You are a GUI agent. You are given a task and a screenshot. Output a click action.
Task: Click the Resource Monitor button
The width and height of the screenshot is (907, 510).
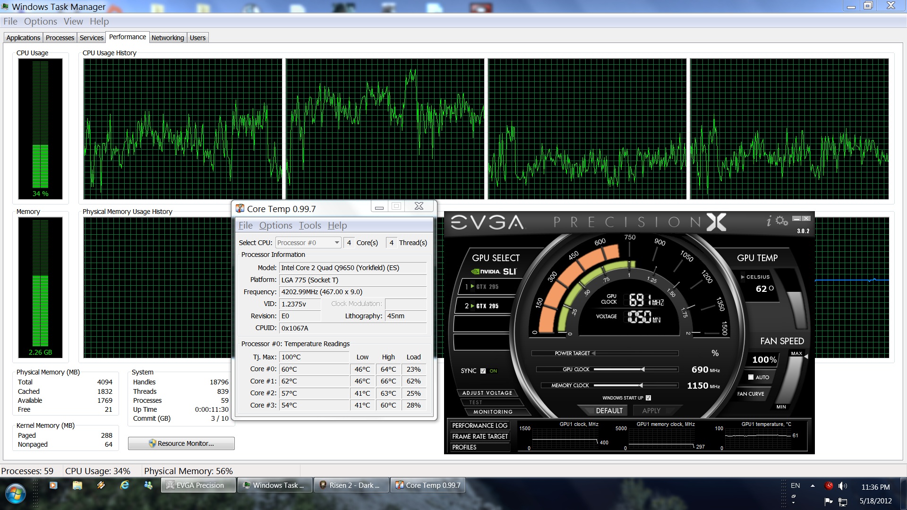click(181, 443)
